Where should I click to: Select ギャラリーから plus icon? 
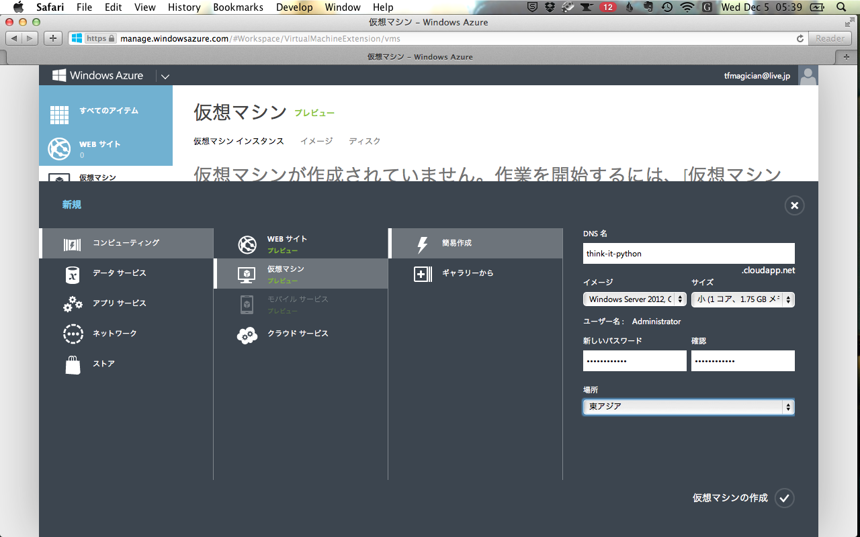(423, 274)
